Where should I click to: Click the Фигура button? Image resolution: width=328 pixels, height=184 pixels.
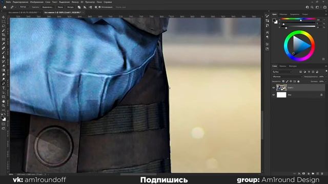click(70, 7)
